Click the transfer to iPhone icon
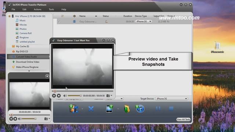 tap(109, 109)
